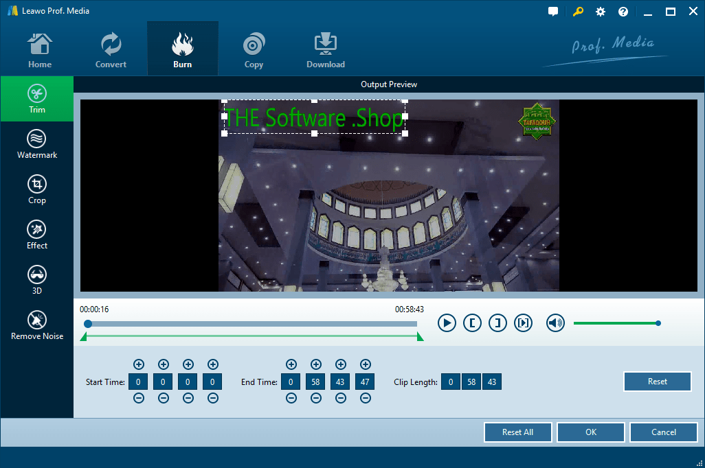
Task: Open the help question mark icon
Action: coord(623,12)
